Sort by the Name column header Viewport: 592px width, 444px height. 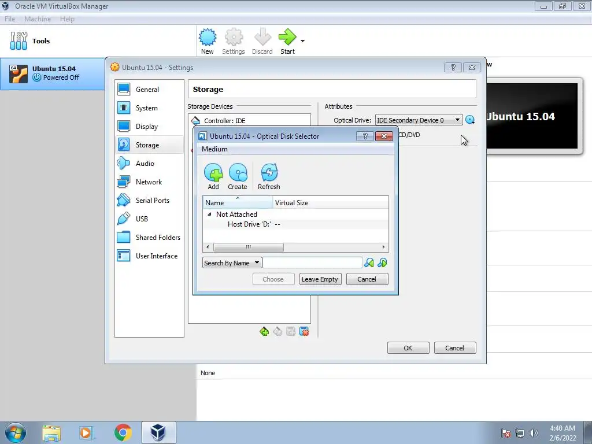[x=238, y=203]
